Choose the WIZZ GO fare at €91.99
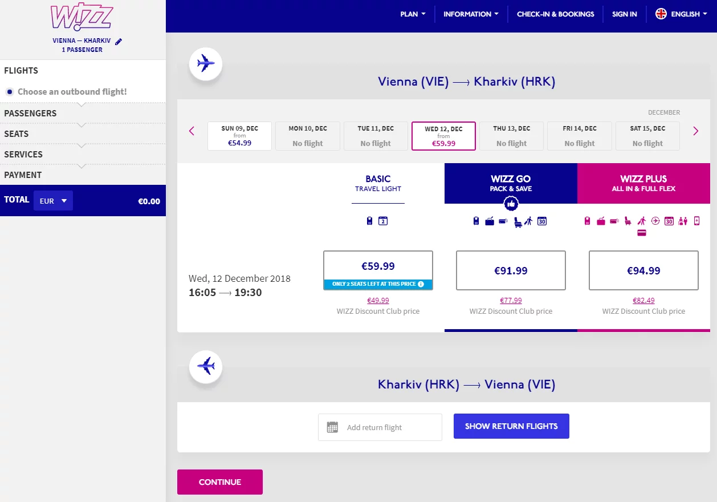717x502 pixels. click(x=511, y=270)
